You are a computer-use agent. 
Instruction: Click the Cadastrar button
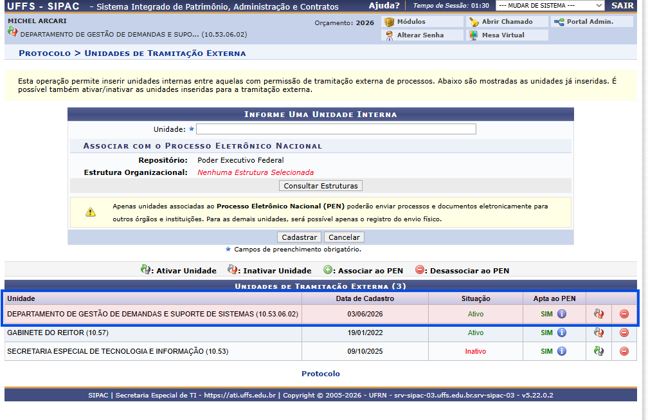(x=299, y=237)
